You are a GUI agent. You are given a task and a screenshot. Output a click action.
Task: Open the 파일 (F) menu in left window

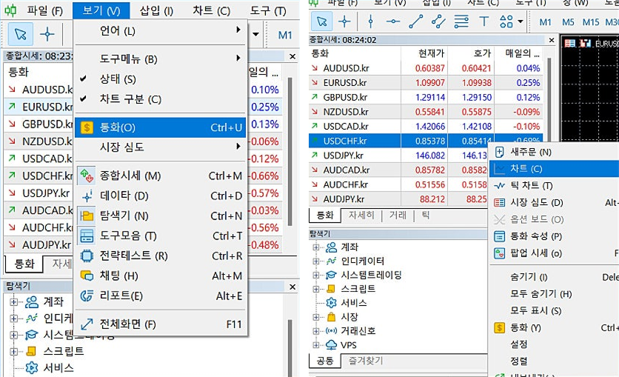click(x=44, y=10)
